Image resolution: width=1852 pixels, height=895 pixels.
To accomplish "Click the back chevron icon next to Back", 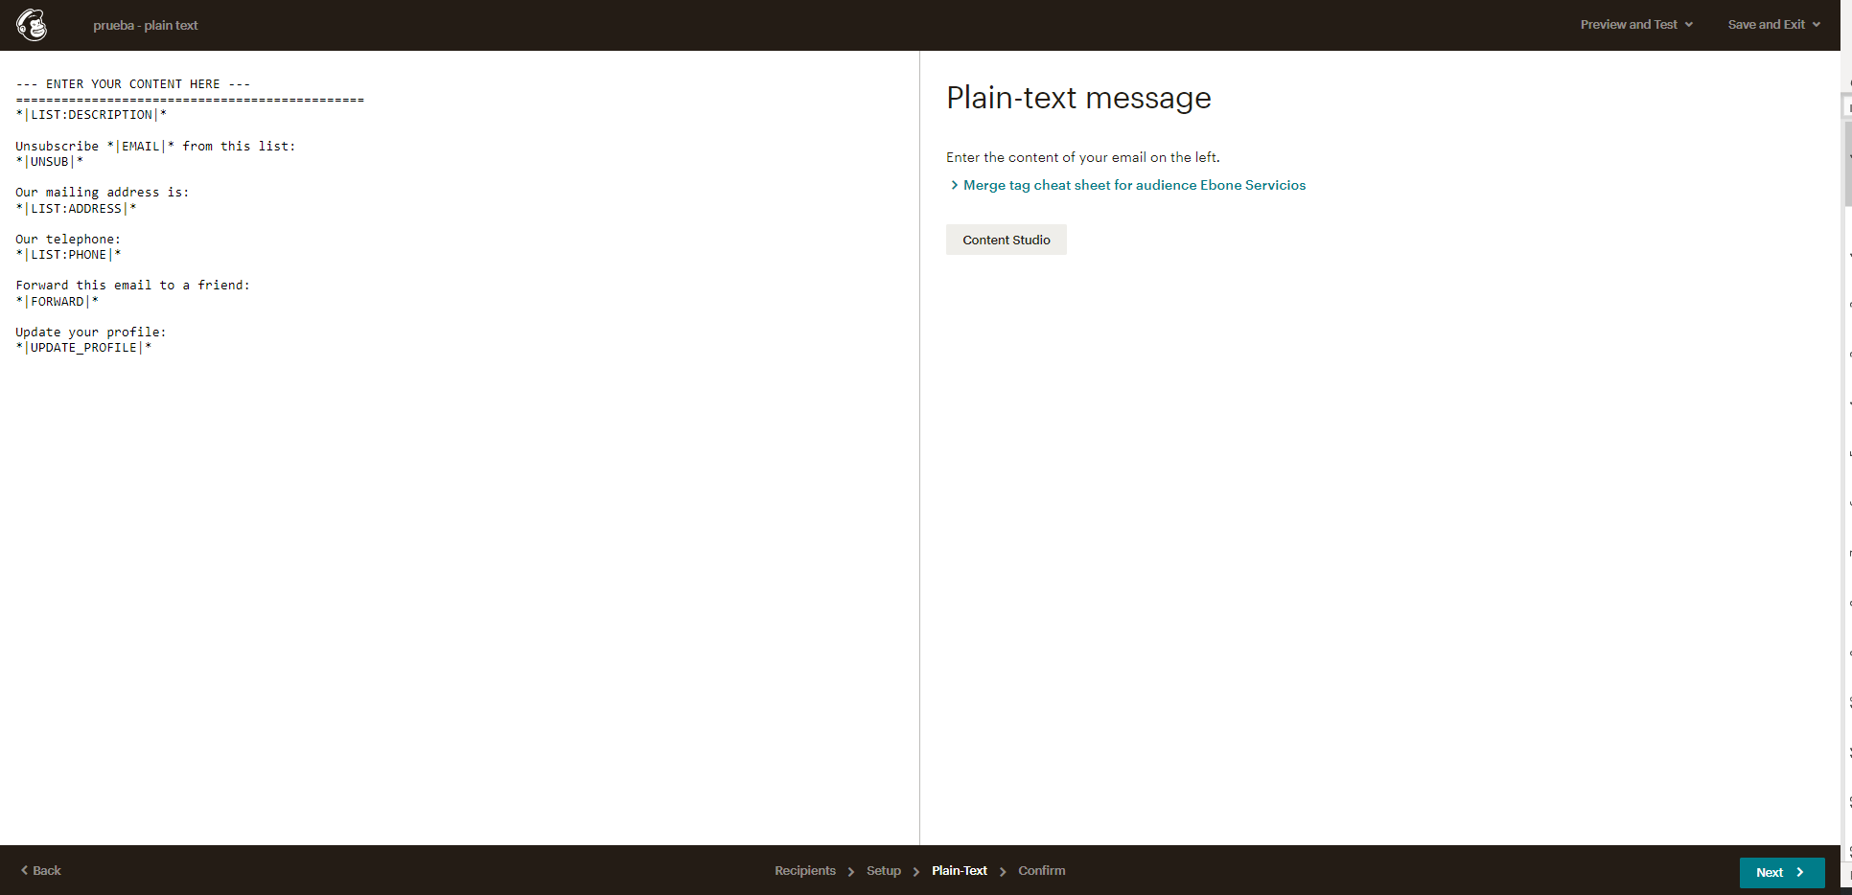I will click(23, 870).
